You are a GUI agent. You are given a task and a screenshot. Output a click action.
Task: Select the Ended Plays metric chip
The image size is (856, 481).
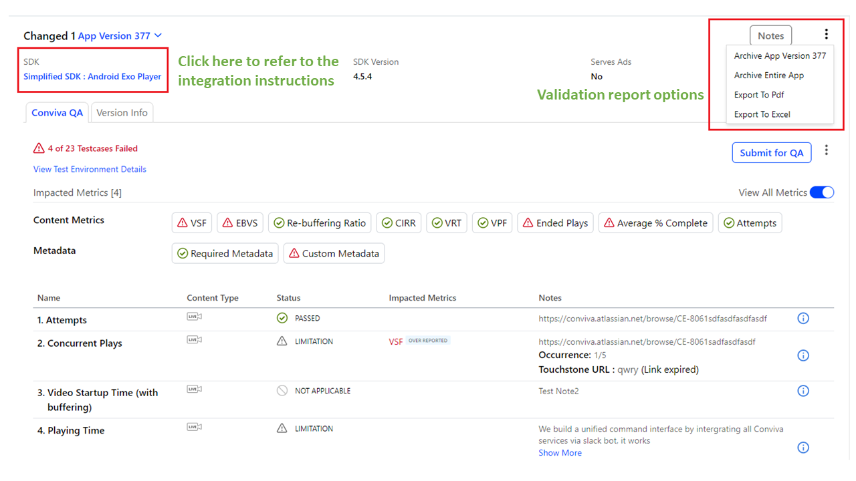[x=556, y=223]
